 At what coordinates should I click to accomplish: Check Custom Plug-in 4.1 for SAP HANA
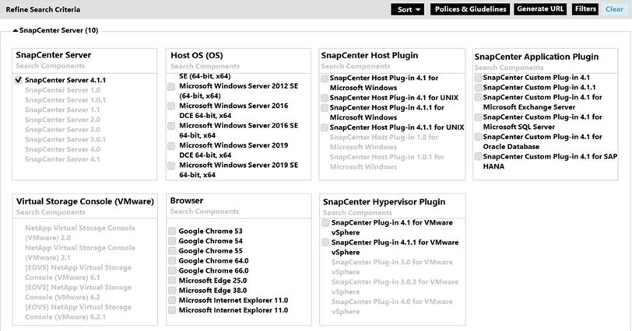pos(478,156)
